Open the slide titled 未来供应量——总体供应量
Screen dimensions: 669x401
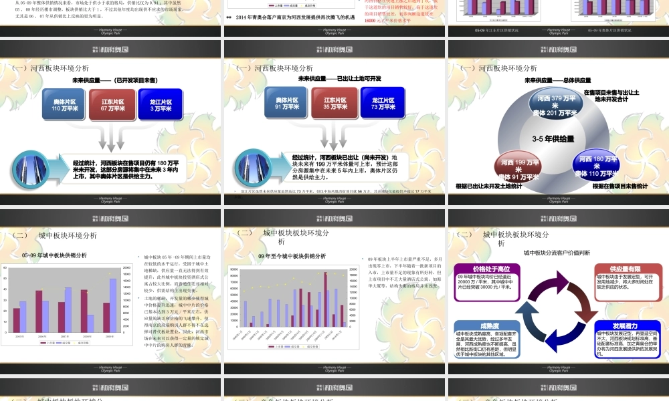[559, 123]
